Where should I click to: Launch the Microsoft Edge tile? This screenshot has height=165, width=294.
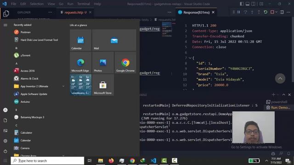[x=81, y=62]
